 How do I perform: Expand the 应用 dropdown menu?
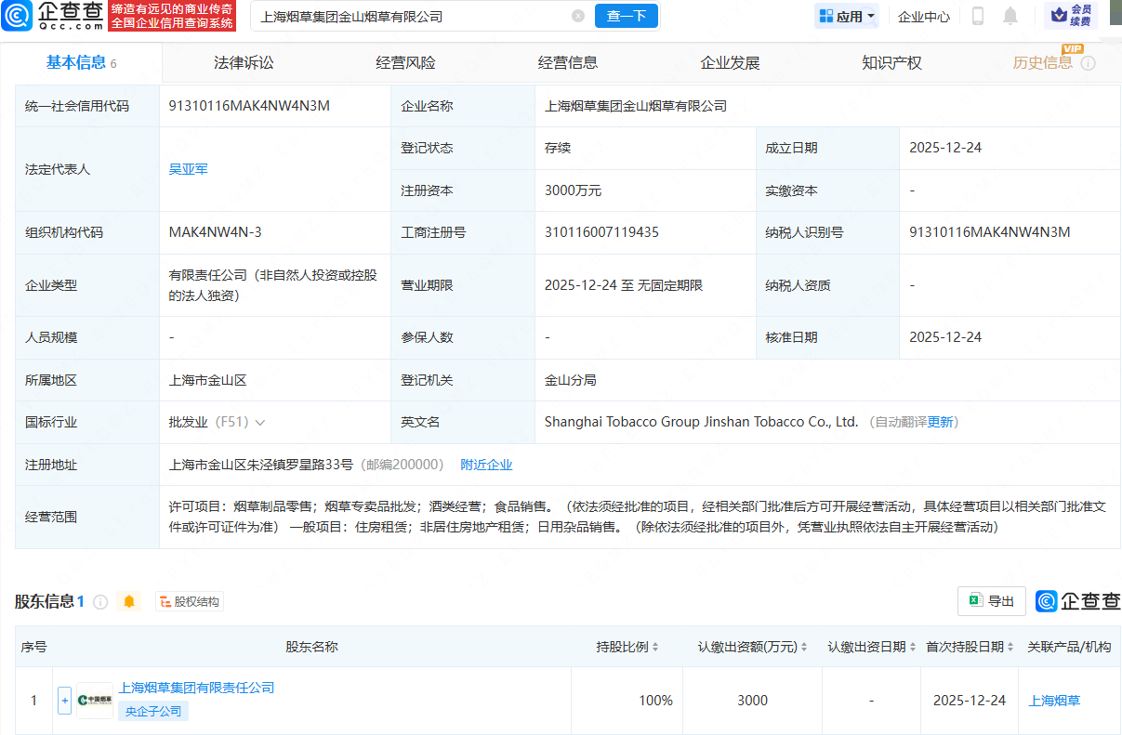pyautogui.click(x=847, y=16)
